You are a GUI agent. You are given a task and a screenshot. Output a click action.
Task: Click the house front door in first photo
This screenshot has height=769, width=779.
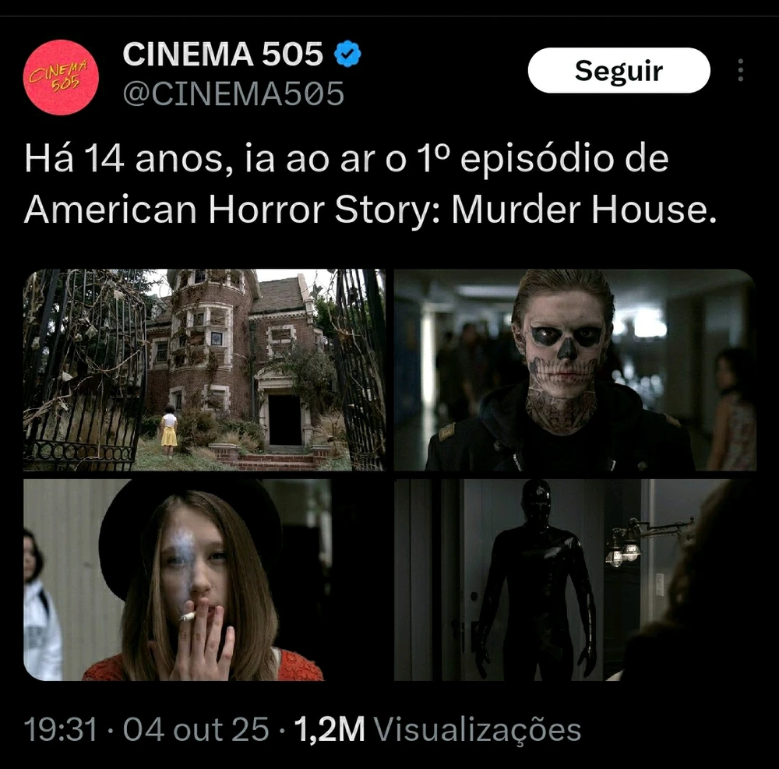(x=284, y=420)
